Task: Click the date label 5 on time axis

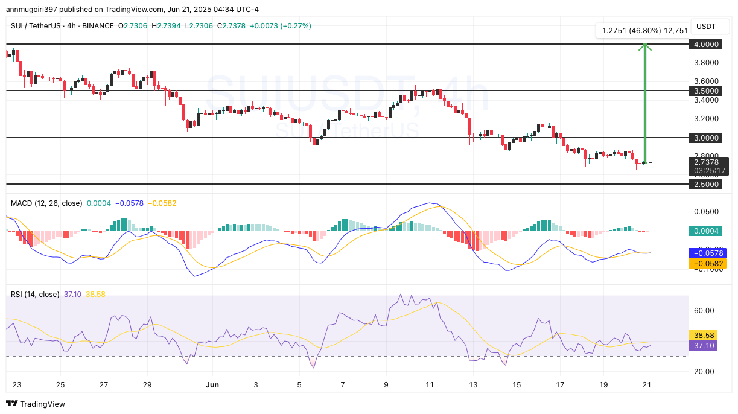Action: [299, 384]
